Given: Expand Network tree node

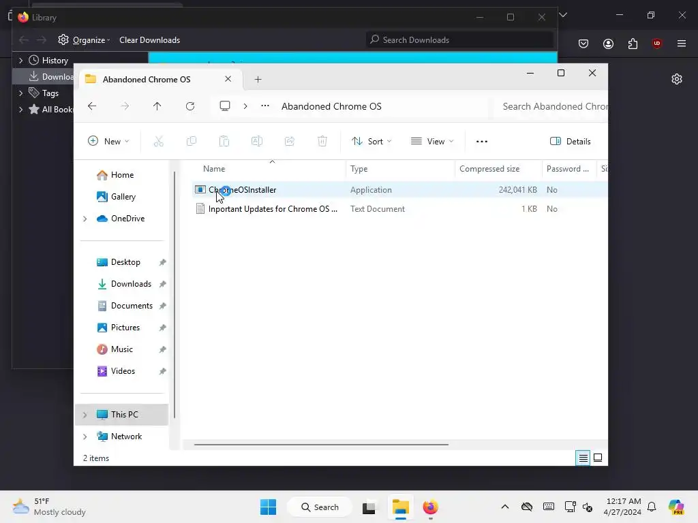Looking at the screenshot, I should [85, 437].
